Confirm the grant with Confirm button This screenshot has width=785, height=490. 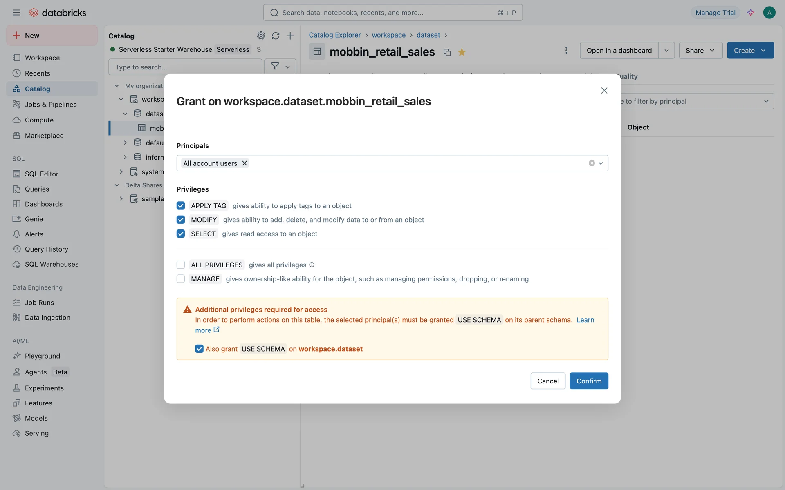click(x=589, y=381)
